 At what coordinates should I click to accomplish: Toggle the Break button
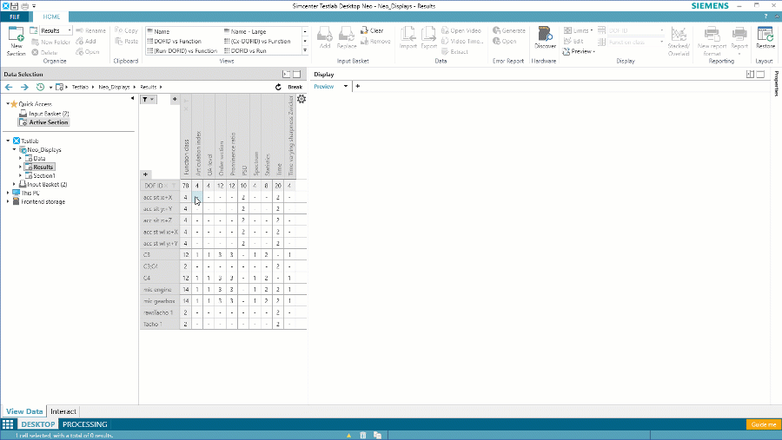pyautogui.click(x=295, y=88)
